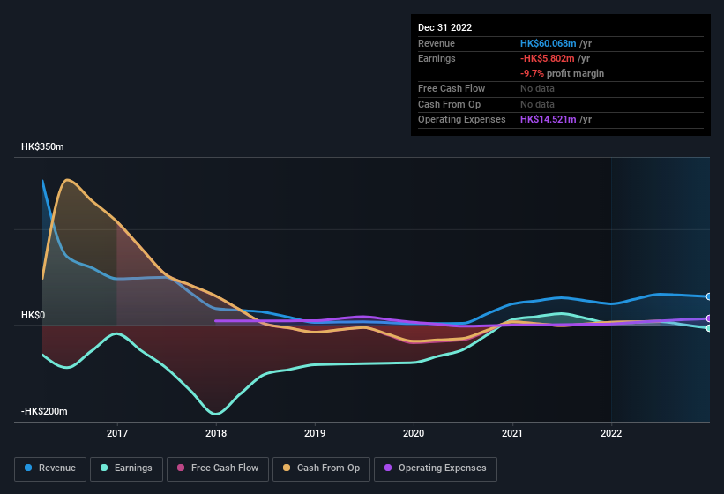Click the HK$0 y-axis label
This screenshot has width=724, height=494.
[x=34, y=315]
